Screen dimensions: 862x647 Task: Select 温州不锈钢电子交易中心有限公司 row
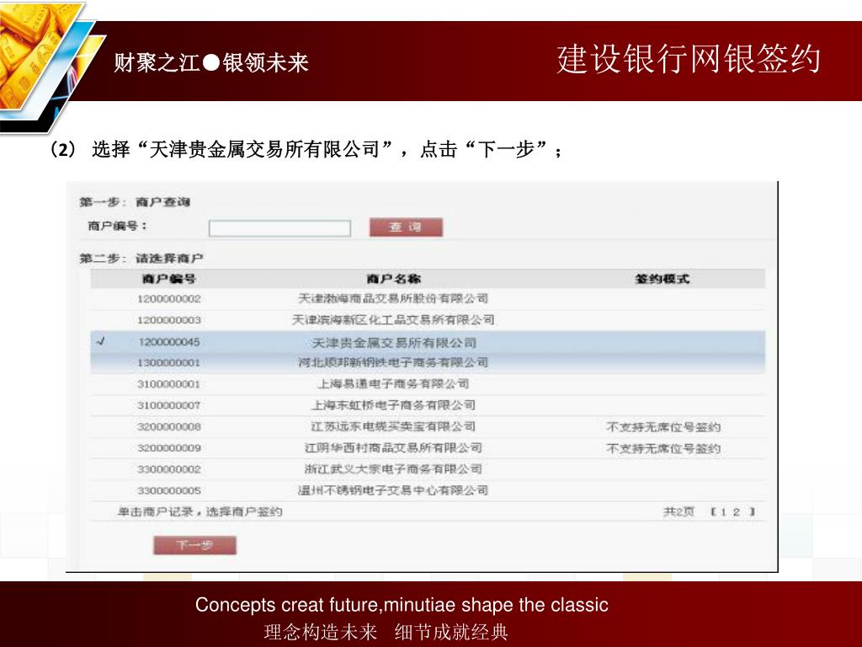pos(428,491)
